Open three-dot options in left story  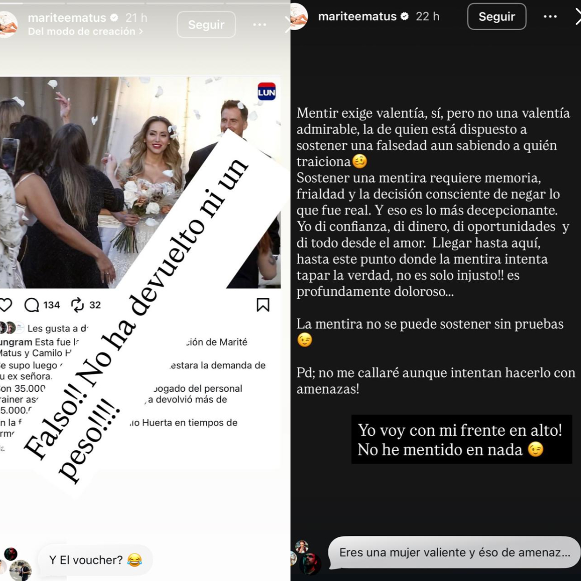tap(260, 25)
